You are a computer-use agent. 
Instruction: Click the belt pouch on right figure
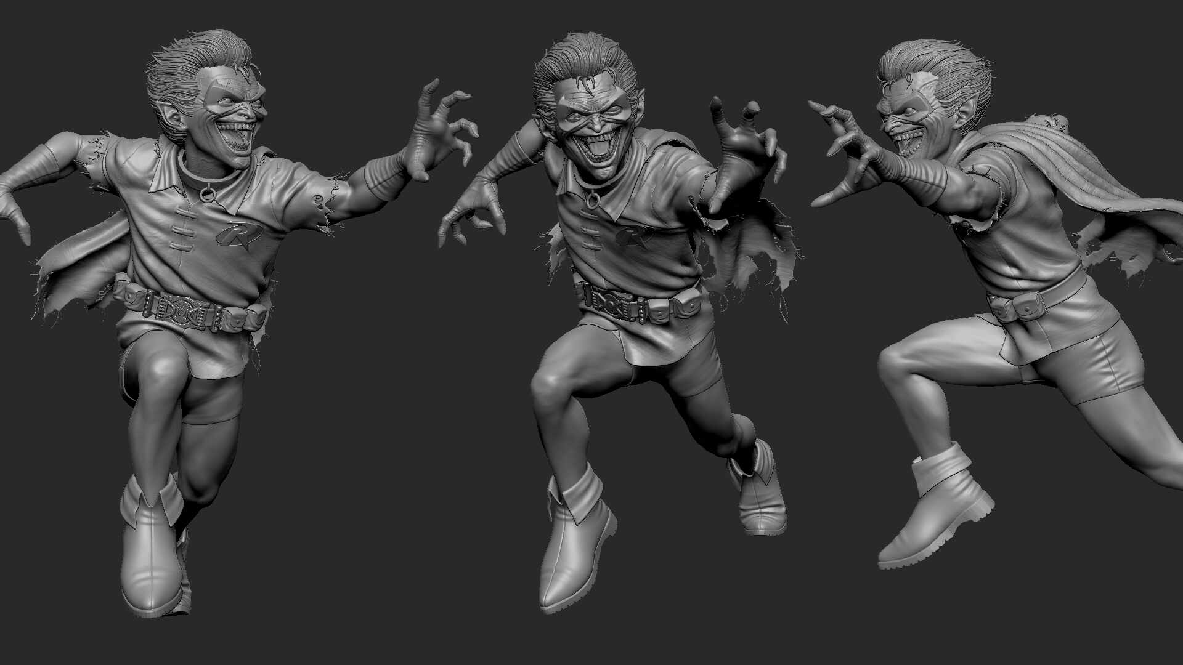(1026, 306)
